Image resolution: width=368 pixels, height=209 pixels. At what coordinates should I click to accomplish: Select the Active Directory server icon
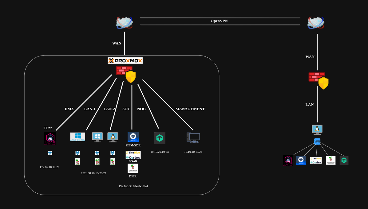click(77, 137)
